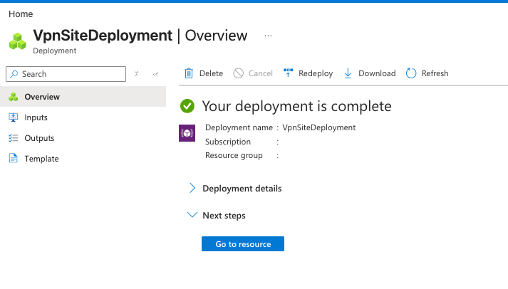
Task: Open the more options ellipsis beside Overview
Action: point(268,36)
